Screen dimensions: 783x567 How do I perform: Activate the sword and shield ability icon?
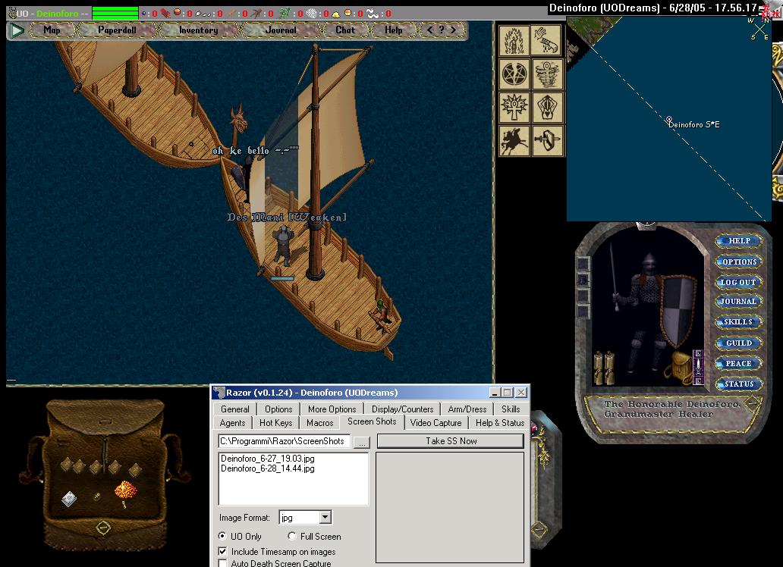coord(548,141)
